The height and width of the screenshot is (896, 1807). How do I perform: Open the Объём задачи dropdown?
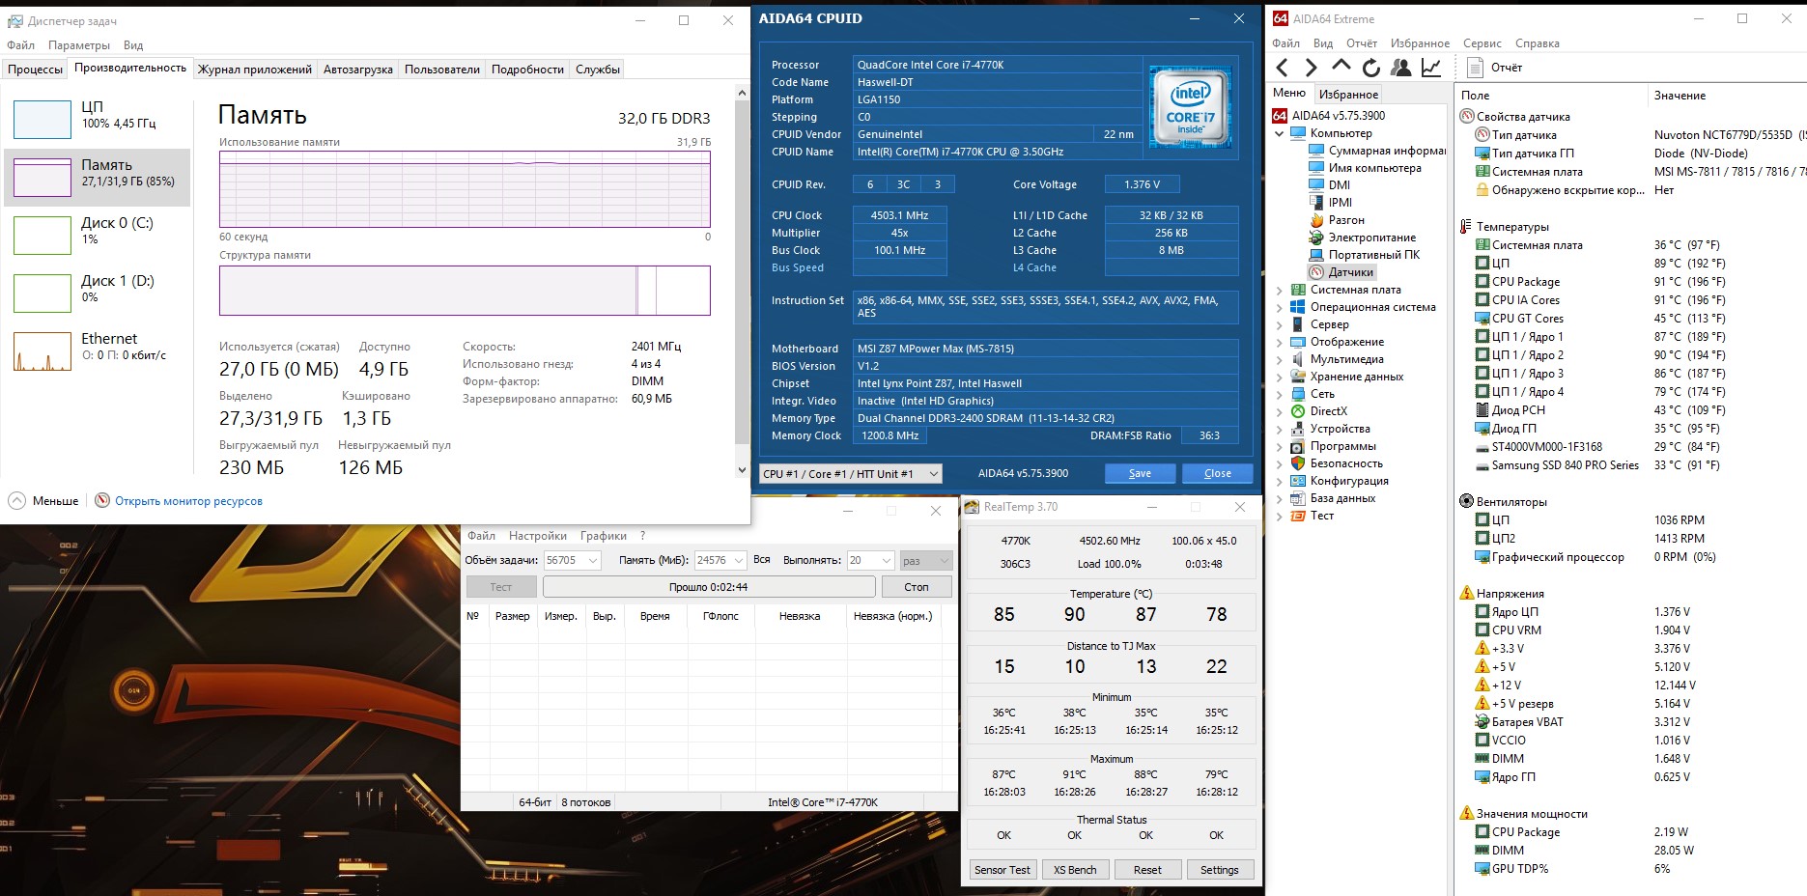click(x=573, y=560)
